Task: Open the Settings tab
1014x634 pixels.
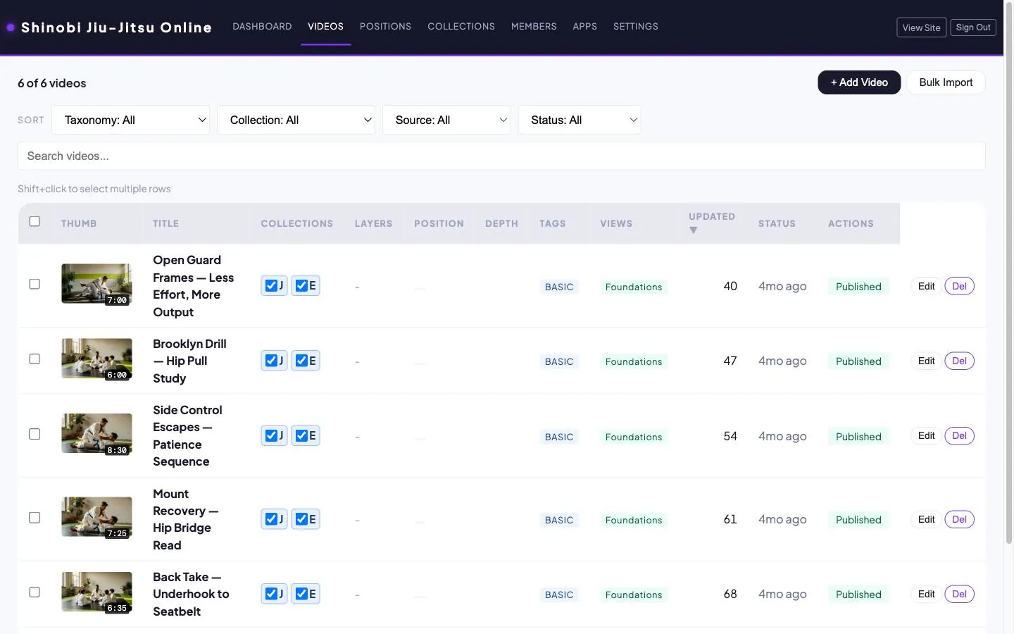Action: pos(636,27)
